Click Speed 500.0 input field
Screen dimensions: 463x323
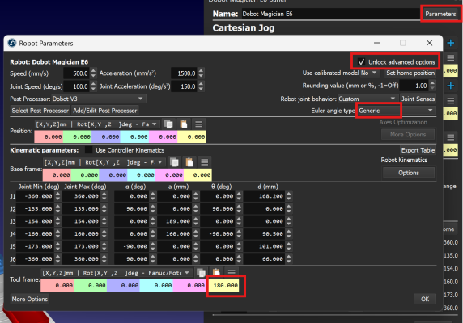tap(77, 73)
